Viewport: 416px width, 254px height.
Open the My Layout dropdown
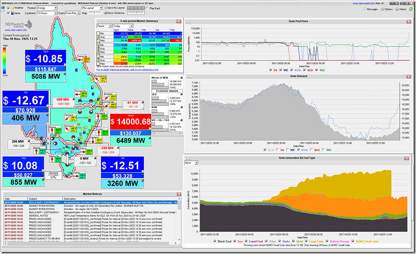tap(92, 8)
